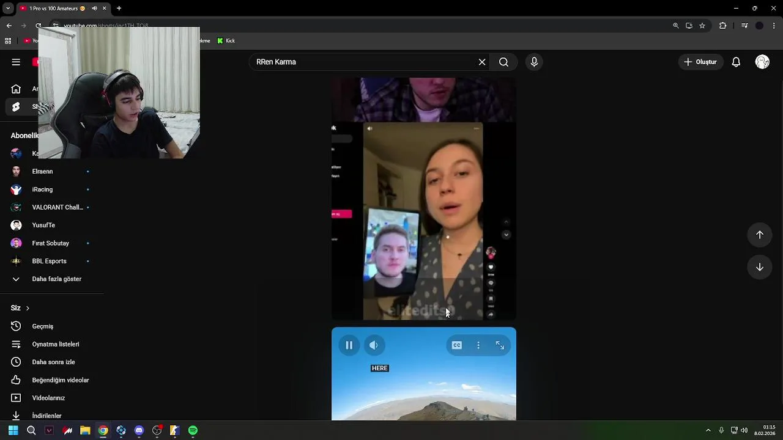Open the Chrome extensions puzzle icon

point(722,26)
